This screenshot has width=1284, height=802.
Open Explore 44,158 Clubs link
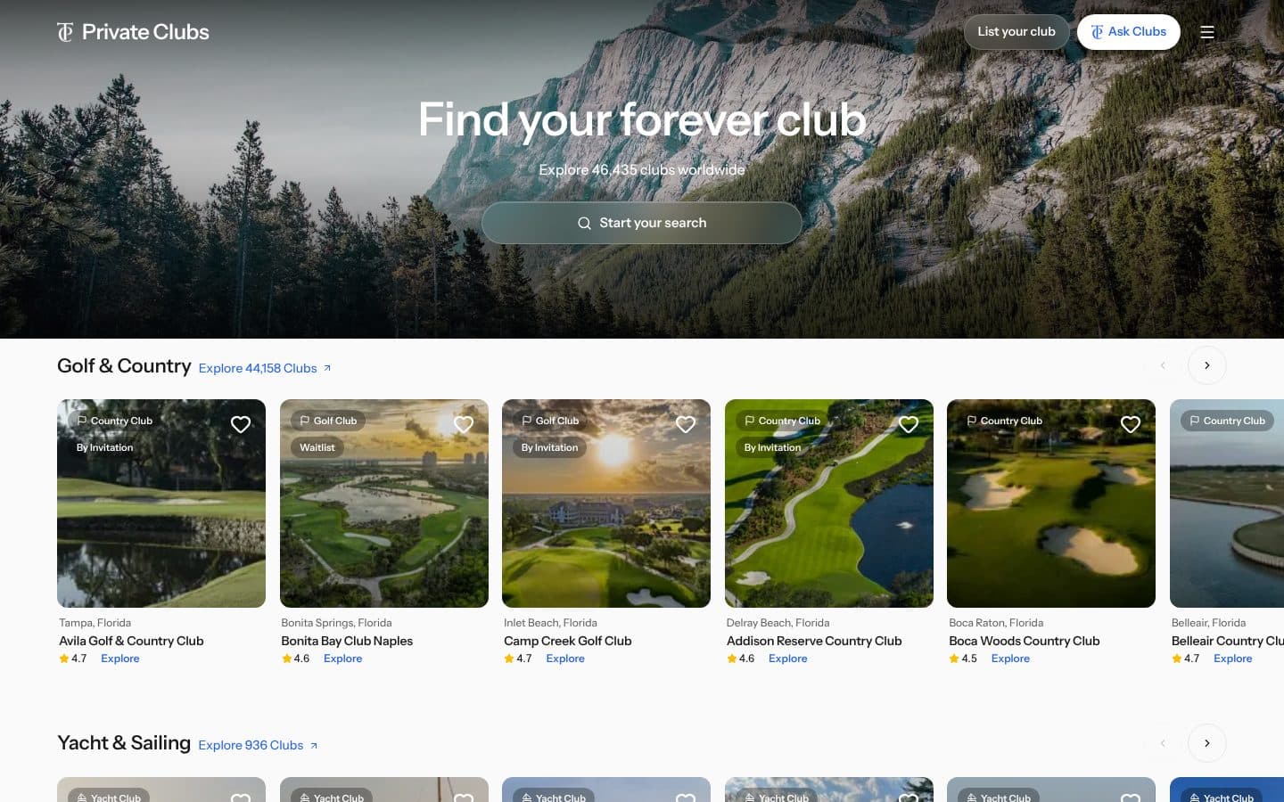tap(265, 368)
